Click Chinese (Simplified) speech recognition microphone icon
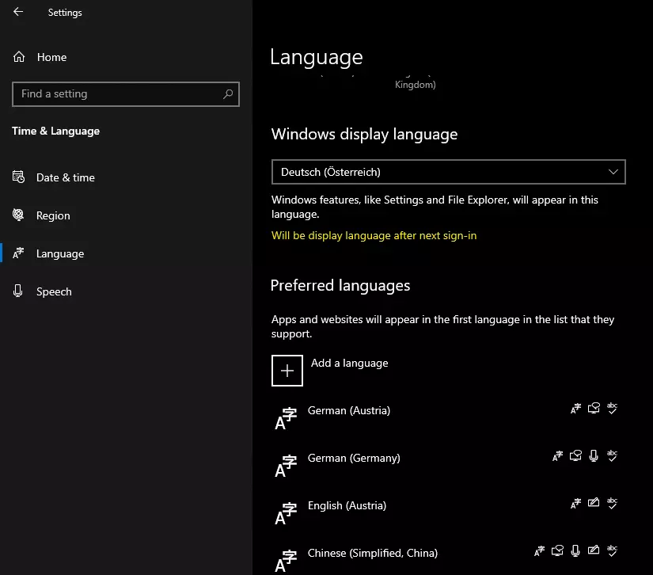The width and height of the screenshot is (653, 575). [x=575, y=550]
